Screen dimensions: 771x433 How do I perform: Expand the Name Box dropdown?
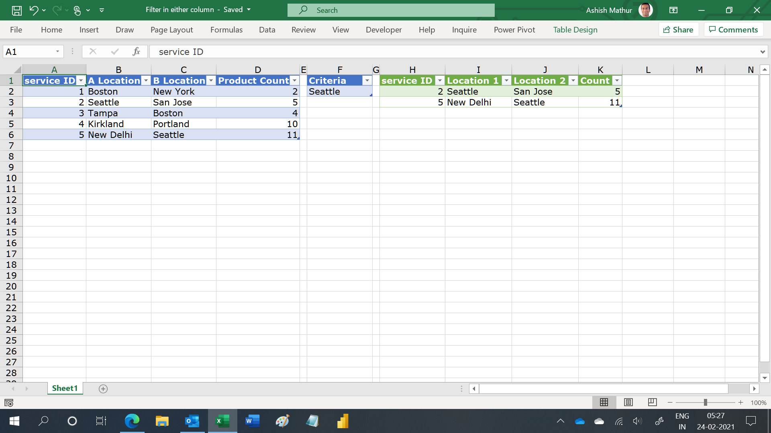tap(57, 51)
